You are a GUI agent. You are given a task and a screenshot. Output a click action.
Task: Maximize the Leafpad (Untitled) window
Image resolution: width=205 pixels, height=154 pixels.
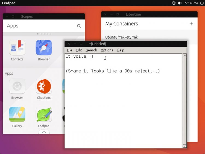coord(81,44)
